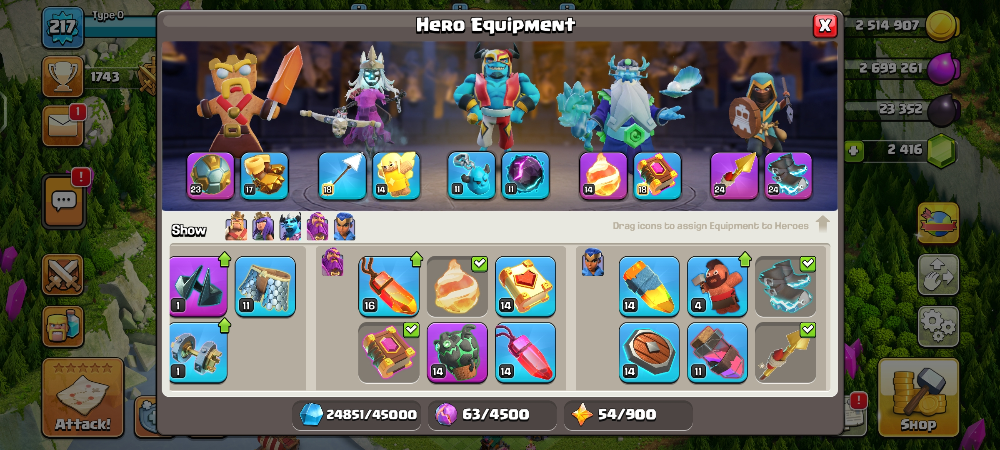1000x450 pixels.
Task: Click green upgrade arrow on dark spikes equipment
Action: (225, 259)
